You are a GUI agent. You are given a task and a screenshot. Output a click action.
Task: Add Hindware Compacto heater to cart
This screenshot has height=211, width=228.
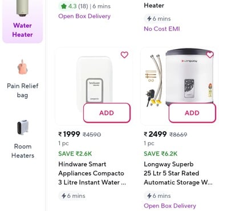point(107,113)
